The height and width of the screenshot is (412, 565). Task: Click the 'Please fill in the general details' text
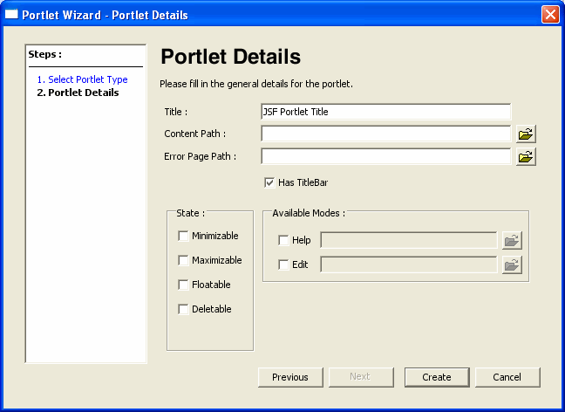(256, 84)
